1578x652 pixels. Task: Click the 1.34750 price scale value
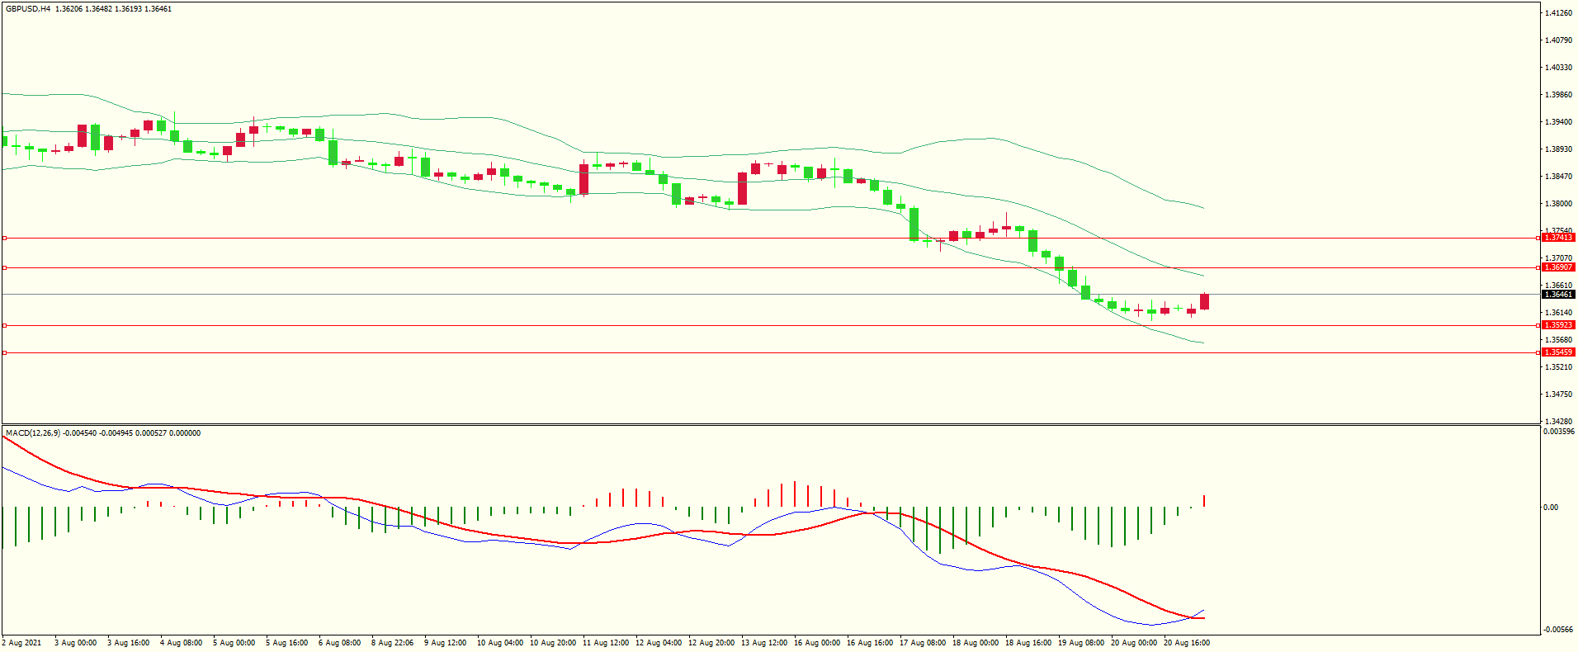(x=1558, y=395)
